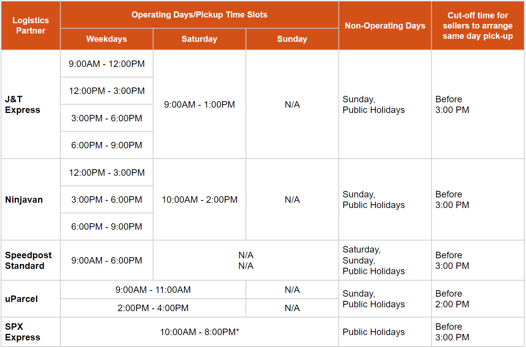Screen dimensions: 526x348
Task: Click the uParcel row label
Action: [x=21, y=299]
